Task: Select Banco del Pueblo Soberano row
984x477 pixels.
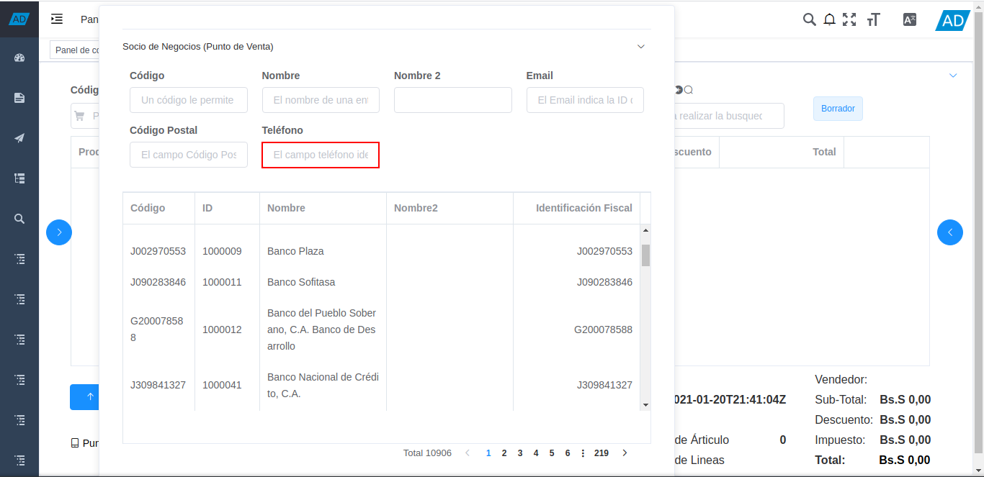Action: click(381, 330)
